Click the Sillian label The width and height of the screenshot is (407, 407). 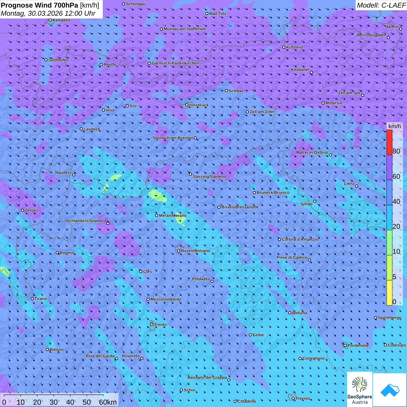[x=306, y=204]
